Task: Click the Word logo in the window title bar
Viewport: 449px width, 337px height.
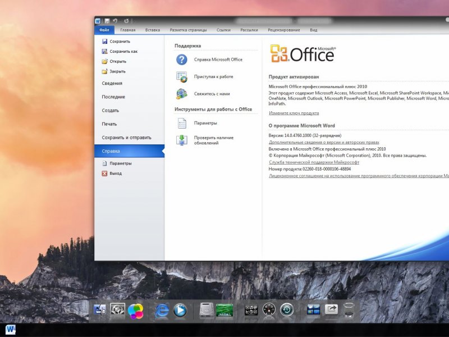Action: pyautogui.click(x=98, y=21)
